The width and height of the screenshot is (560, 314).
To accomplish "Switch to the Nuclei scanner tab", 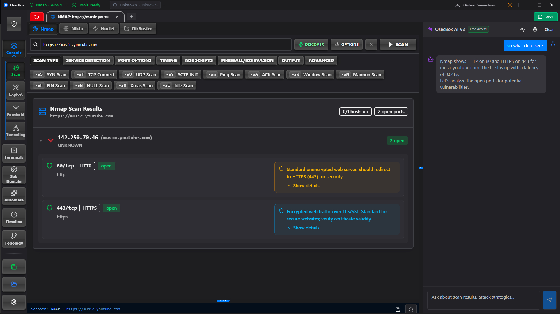I will pyautogui.click(x=104, y=28).
